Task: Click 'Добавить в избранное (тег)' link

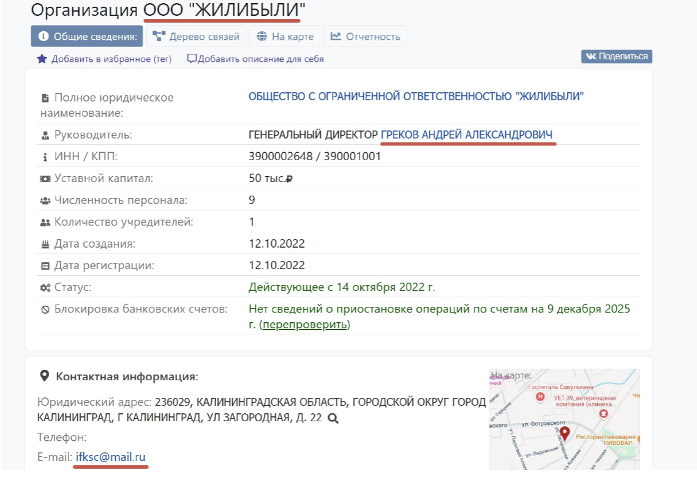Action: (111, 59)
